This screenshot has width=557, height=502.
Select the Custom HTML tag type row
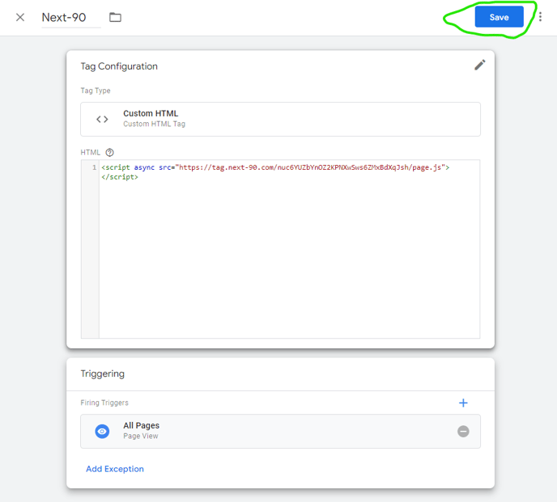(280, 119)
